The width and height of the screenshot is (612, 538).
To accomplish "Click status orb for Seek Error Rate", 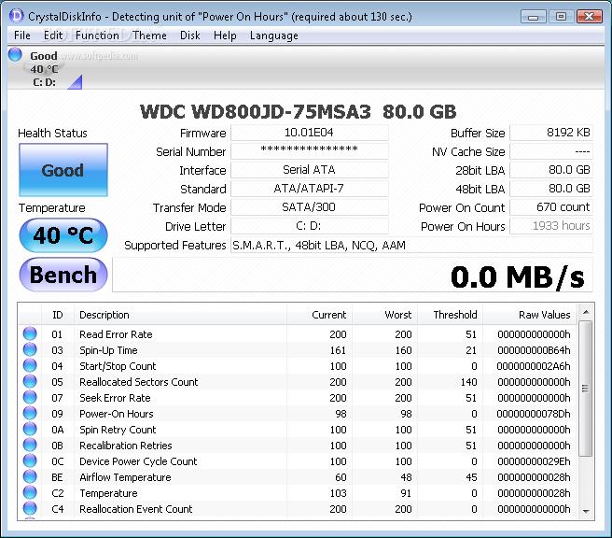I will pos(30,397).
